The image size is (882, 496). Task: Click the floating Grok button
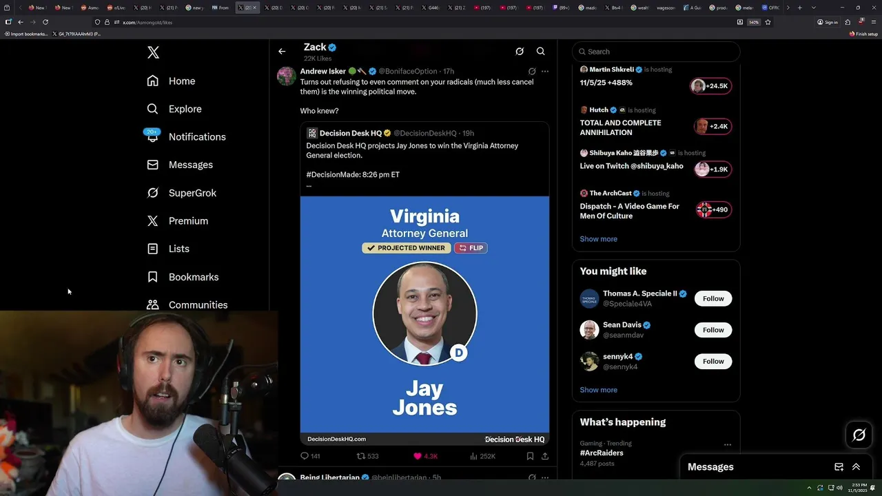pos(859,435)
